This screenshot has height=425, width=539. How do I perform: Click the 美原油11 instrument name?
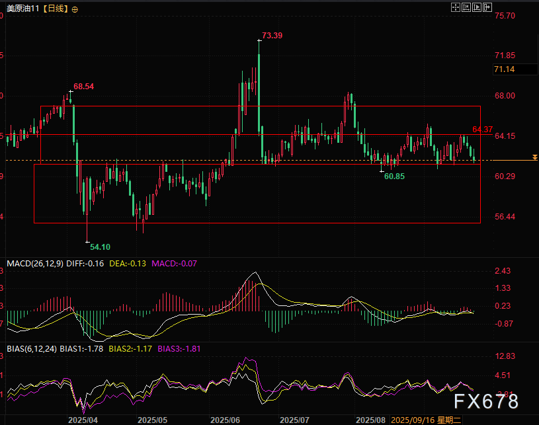click(x=22, y=9)
